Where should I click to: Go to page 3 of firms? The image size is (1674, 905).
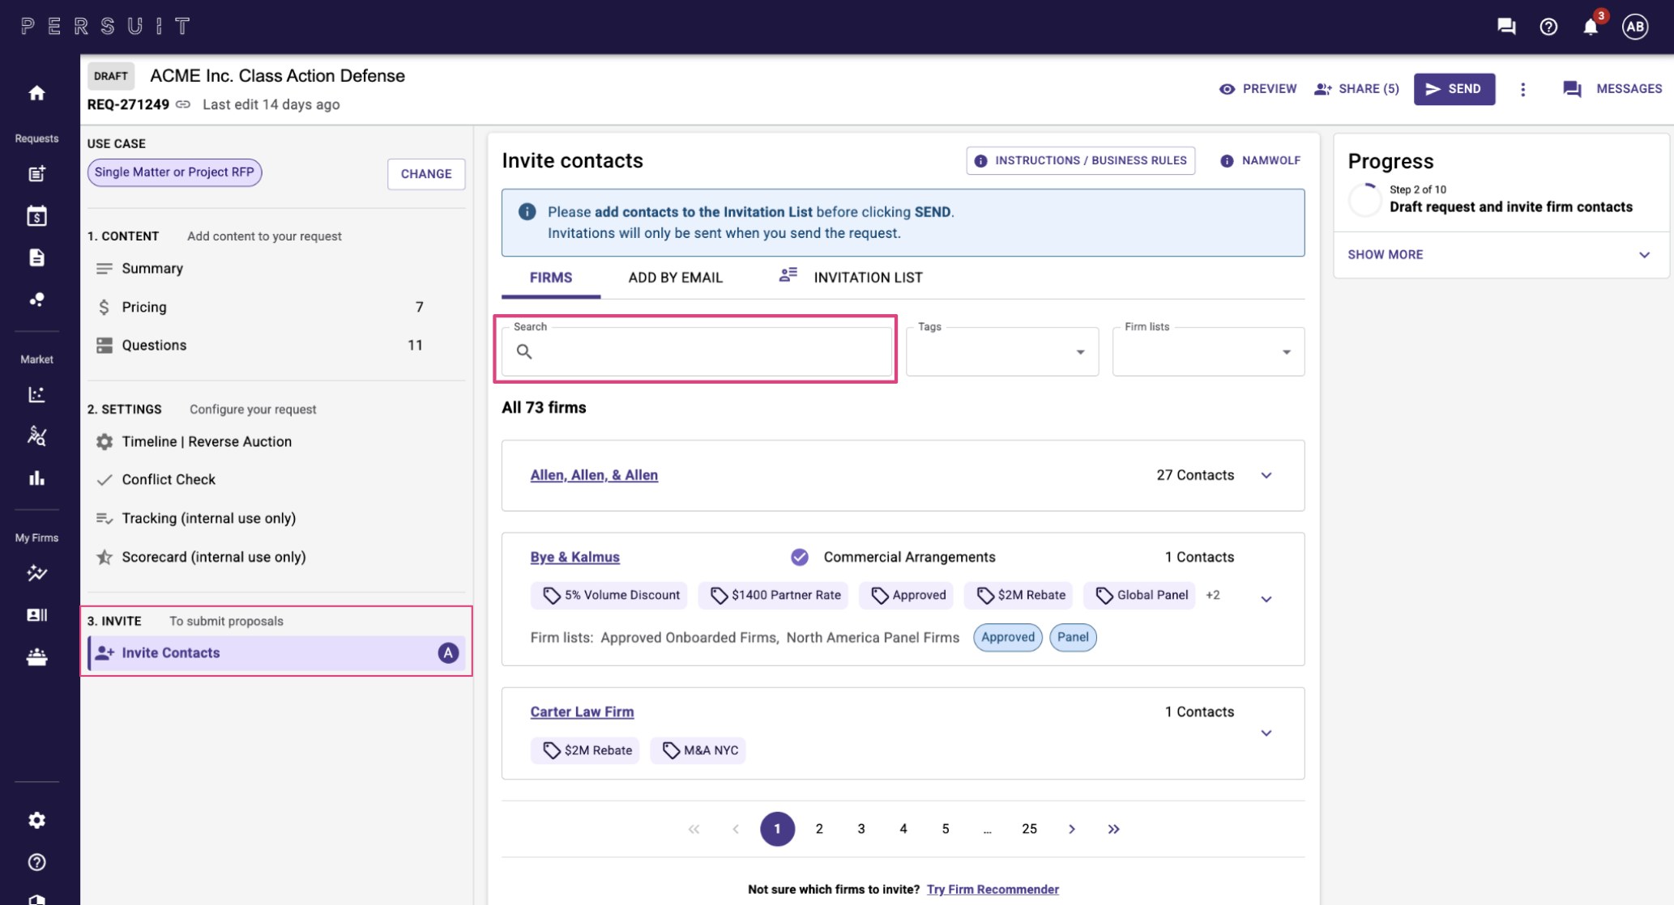(860, 829)
